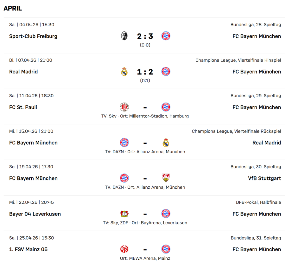This screenshot has width=285, height=263.
Task: Click the DFB-Pokal, Halbfinale label
Action: point(258,202)
